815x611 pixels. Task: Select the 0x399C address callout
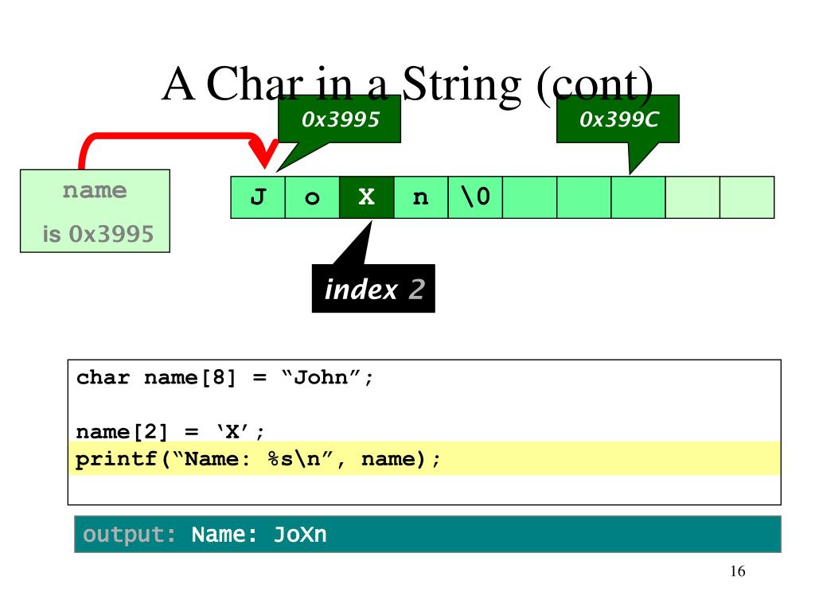[x=618, y=119]
